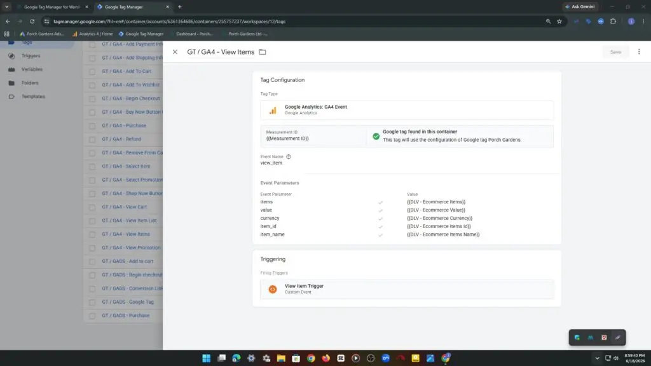Click the {{DLV - Ecommerce Currency}} value
Screen dimensions: 651x366
click(x=440, y=219)
